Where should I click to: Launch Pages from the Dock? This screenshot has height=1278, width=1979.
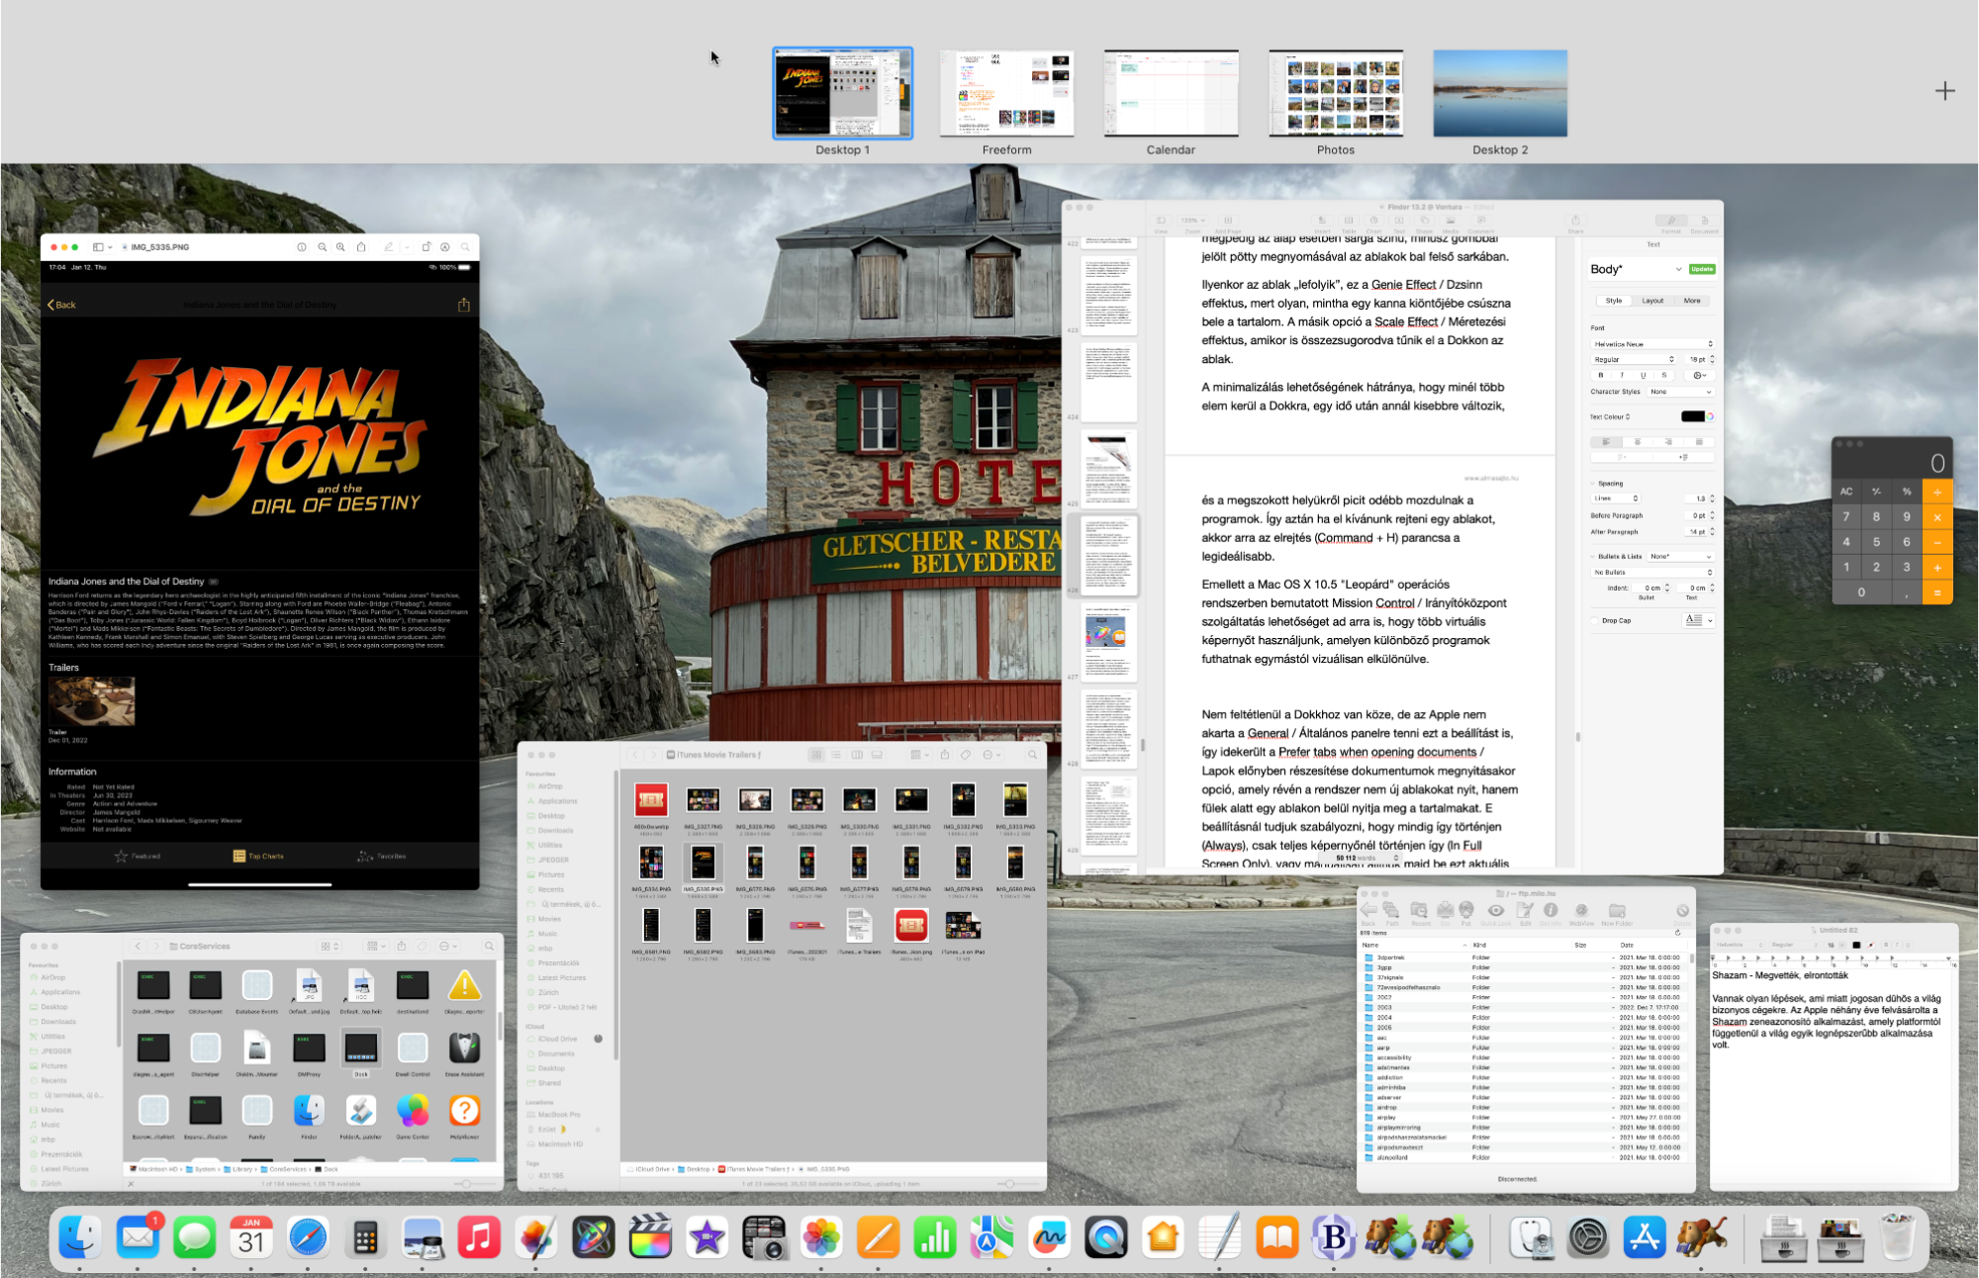tap(878, 1237)
